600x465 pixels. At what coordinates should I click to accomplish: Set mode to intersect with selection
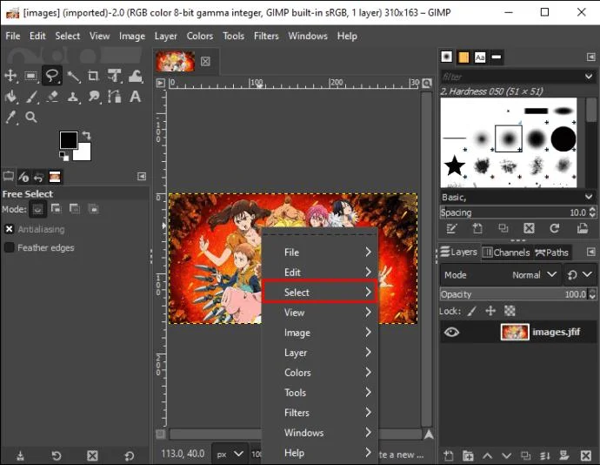coord(93,209)
